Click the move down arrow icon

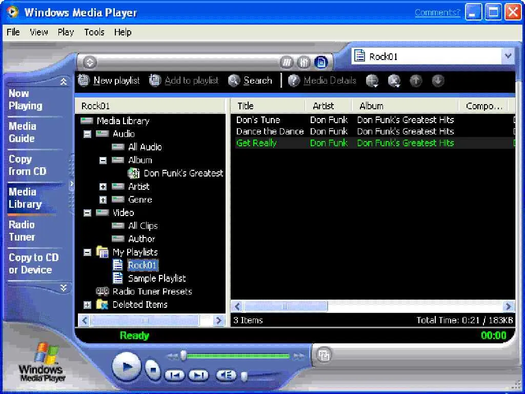pos(438,81)
